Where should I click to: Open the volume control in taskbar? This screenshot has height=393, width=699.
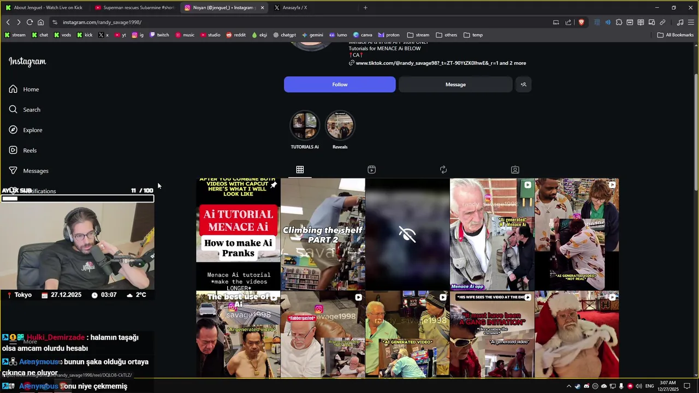click(638, 386)
